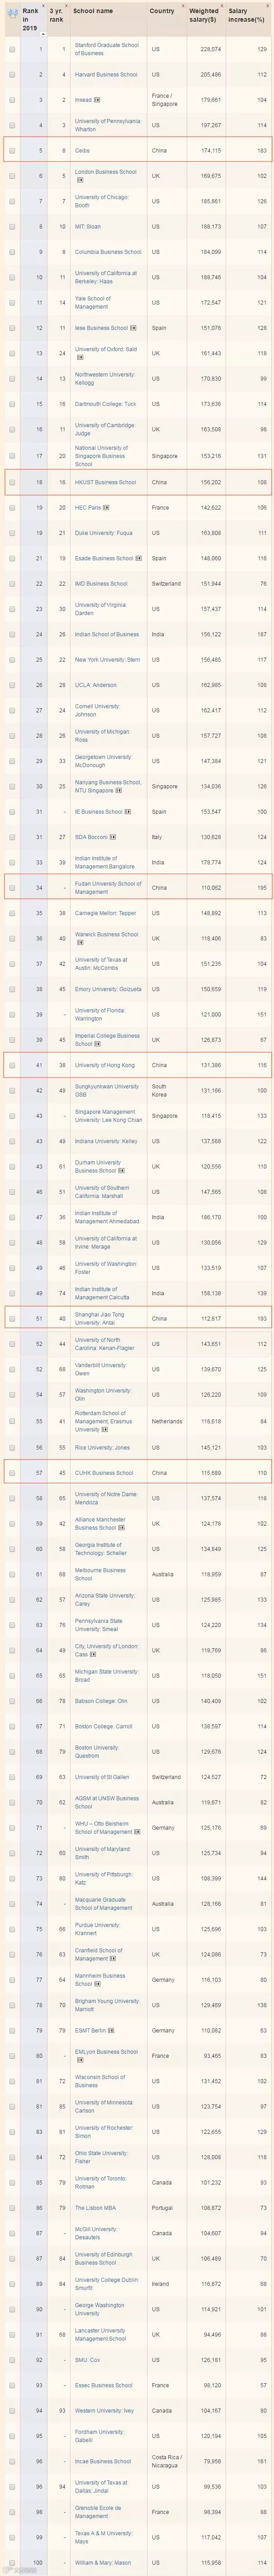The image size is (274, 2576).
Task: Click the icon after Warwick Business School
Action: click(x=80, y=942)
